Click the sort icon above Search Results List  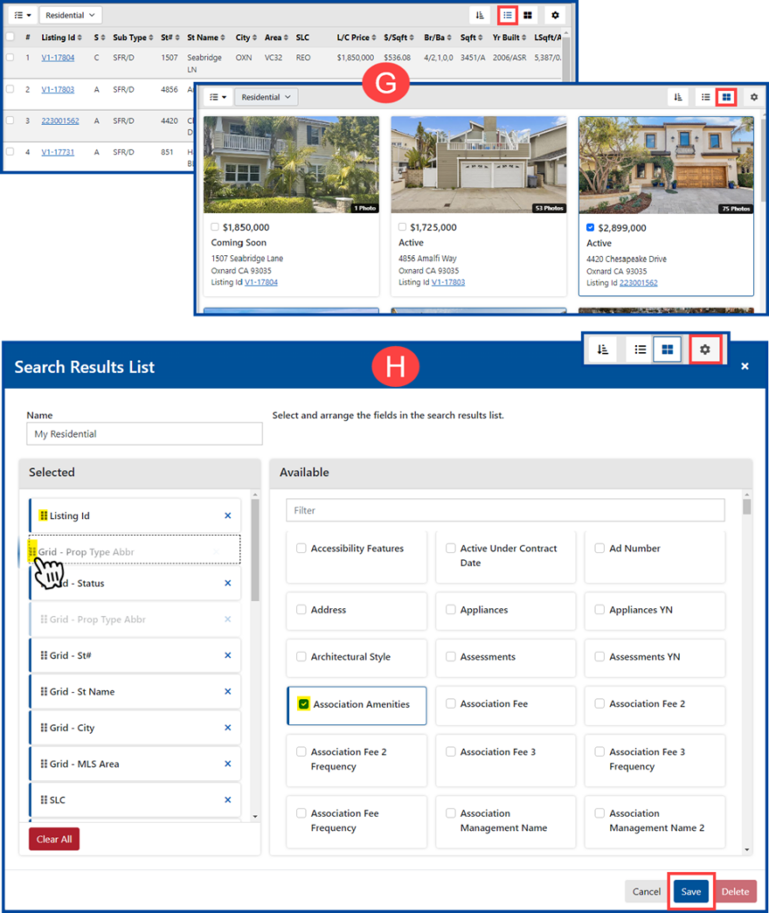point(602,350)
